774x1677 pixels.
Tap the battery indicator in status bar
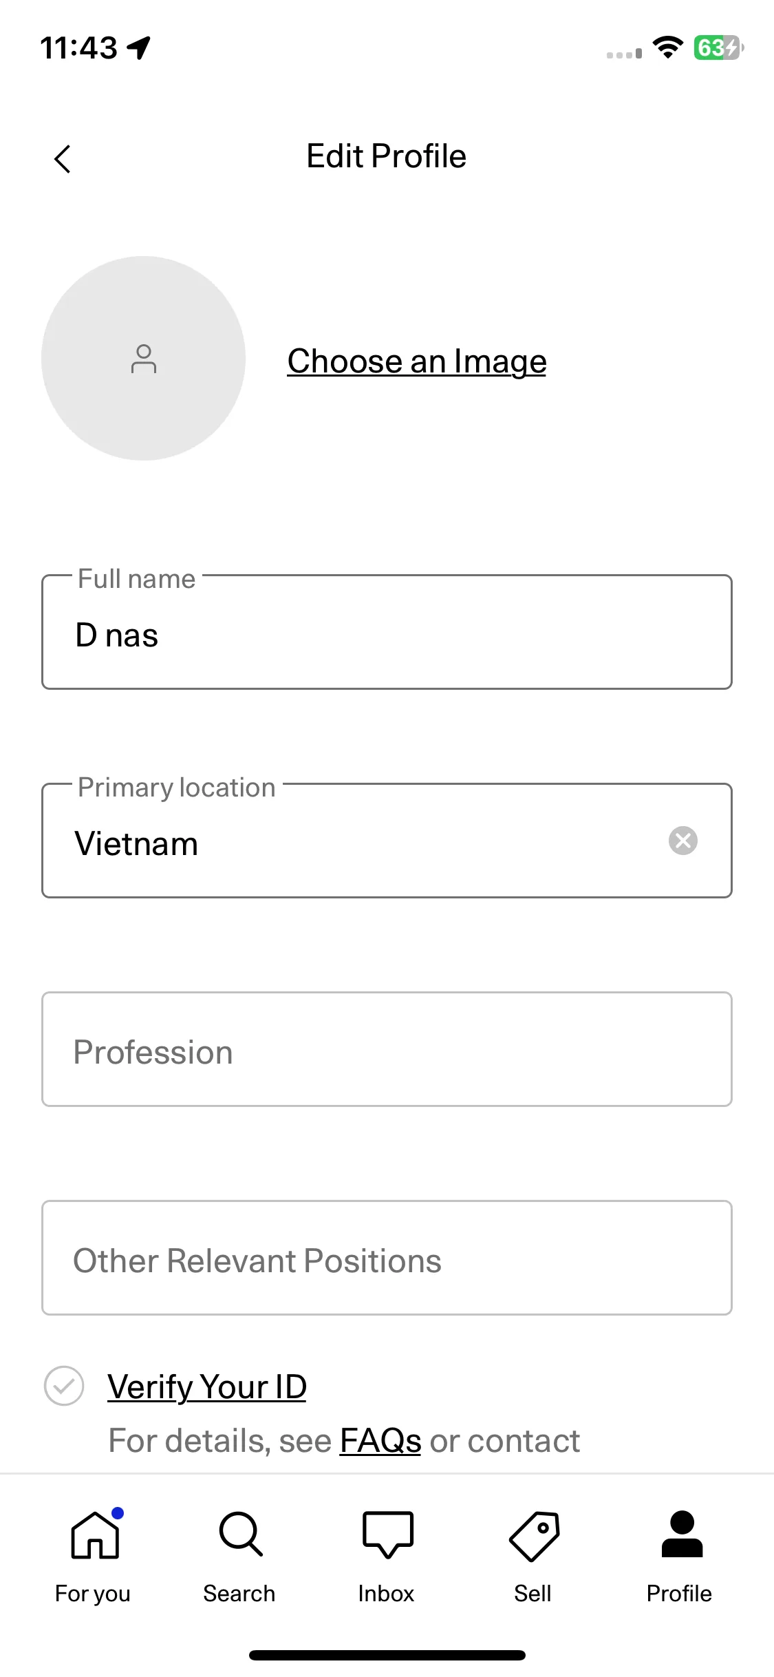click(x=718, y=48)
